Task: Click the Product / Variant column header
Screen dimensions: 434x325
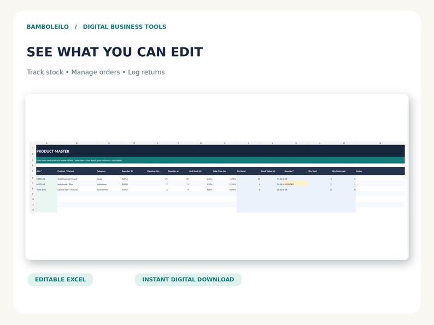Action: tap(77, 171)
